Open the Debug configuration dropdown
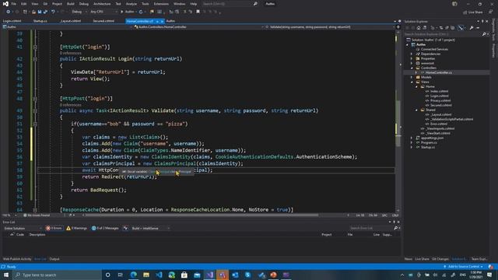The height and width of the screenshot is (280, 498). tap(79, 12)
